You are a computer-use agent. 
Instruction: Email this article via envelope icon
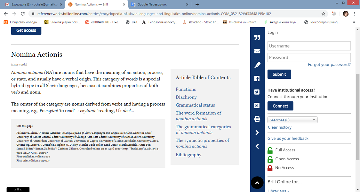[x=257, y=51]
